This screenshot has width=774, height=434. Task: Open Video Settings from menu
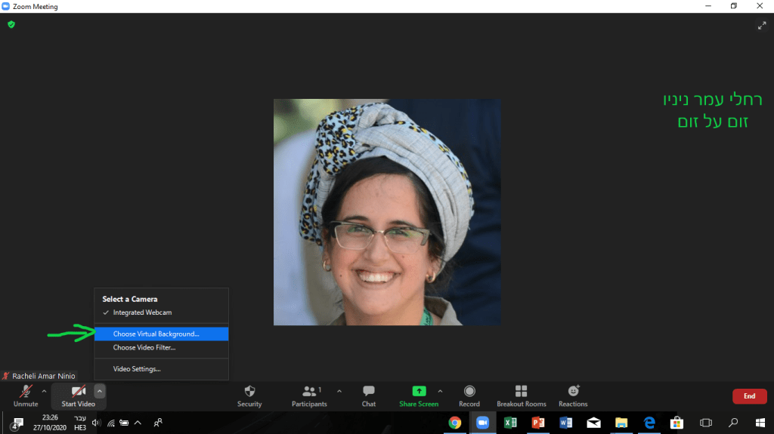[137, 369]
